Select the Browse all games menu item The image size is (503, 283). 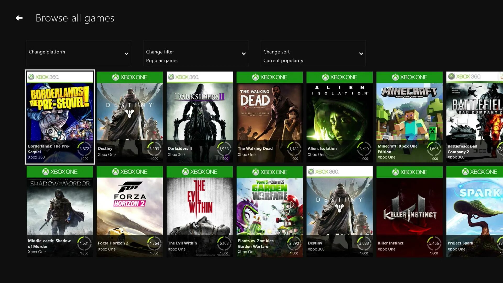[75, 18]
